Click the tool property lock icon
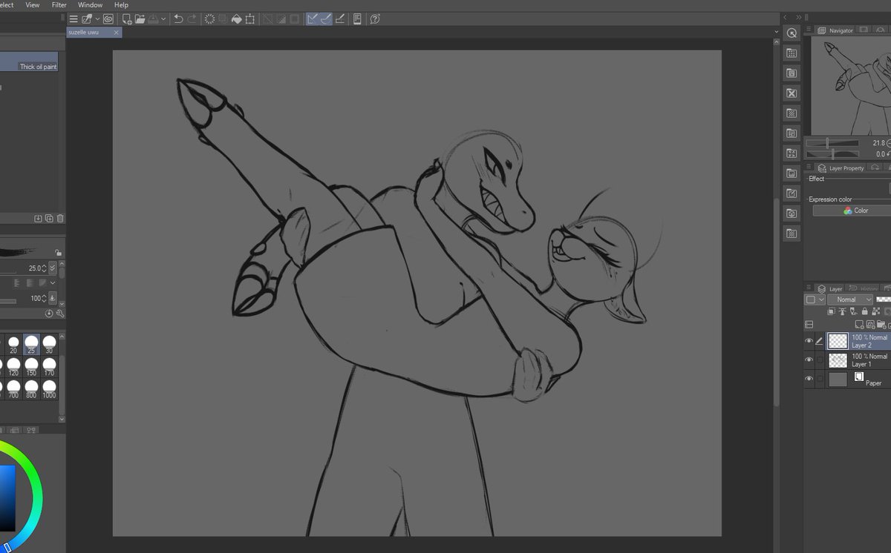 tap(58, 253)
